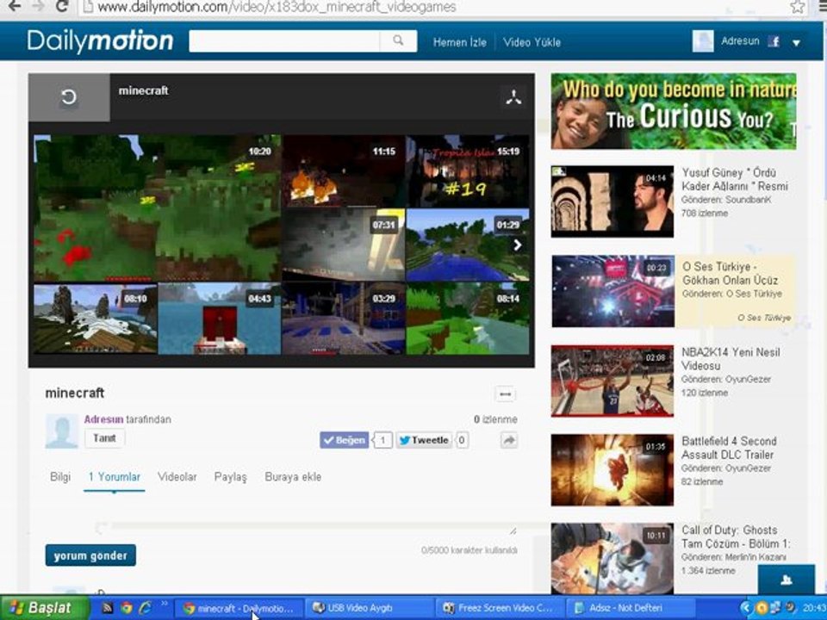Click the expand player width button
Screen dimensions: 827x620
pyautogui.click(x=505, y=394)
